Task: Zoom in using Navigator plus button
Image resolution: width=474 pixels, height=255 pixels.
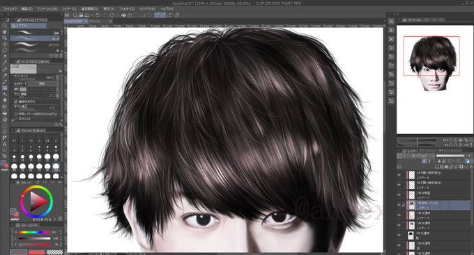Action: pyautogui.click(x=456, y=140)
